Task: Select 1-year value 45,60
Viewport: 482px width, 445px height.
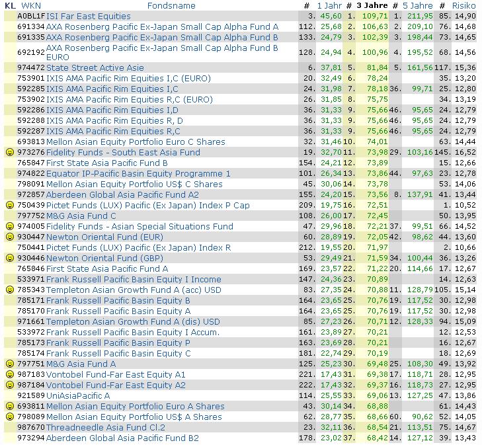Action: point(331,16)
